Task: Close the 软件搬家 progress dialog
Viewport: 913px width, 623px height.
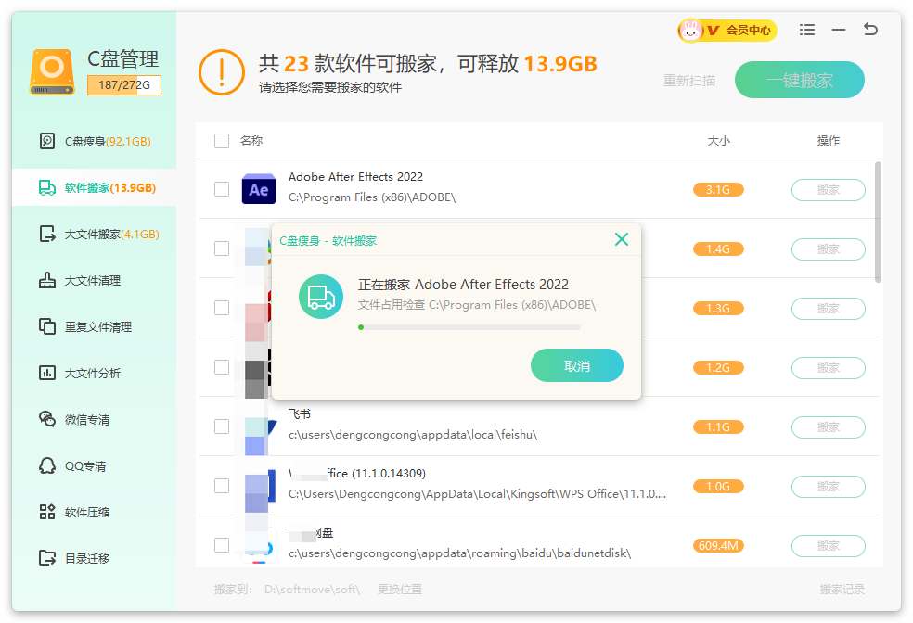Action: click(x=622, y=239)
